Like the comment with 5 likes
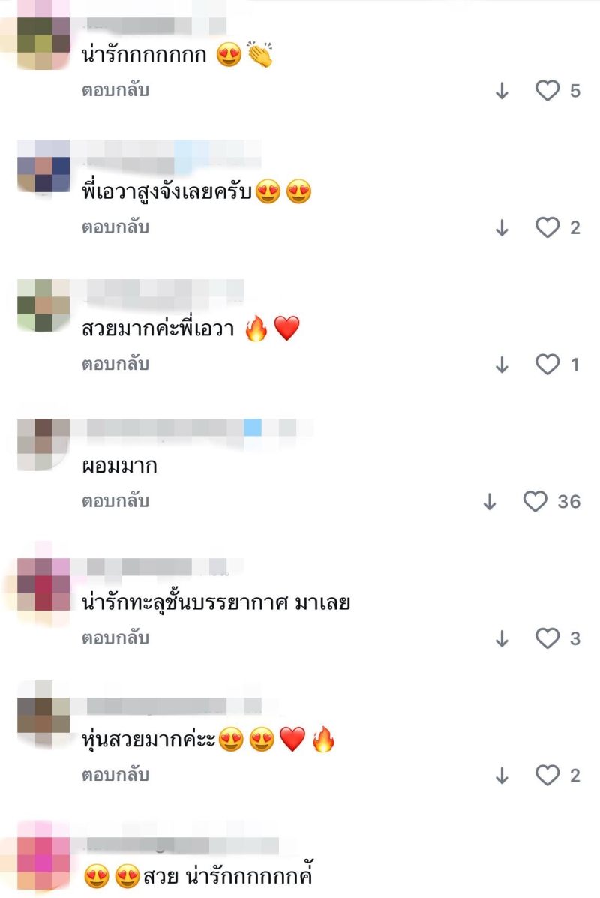The image size is (600, 898). pyautogui.click(x=547, y=91)
